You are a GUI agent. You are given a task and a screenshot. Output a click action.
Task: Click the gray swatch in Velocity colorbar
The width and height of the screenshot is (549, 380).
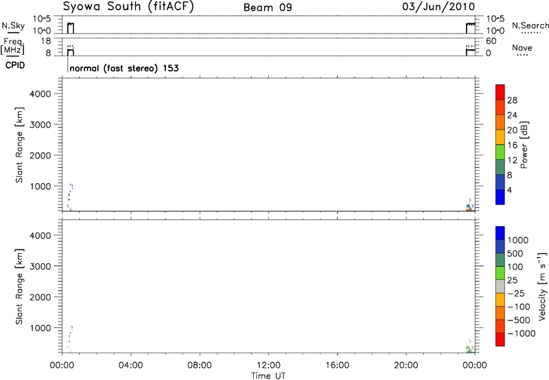[x=500, y=287]
